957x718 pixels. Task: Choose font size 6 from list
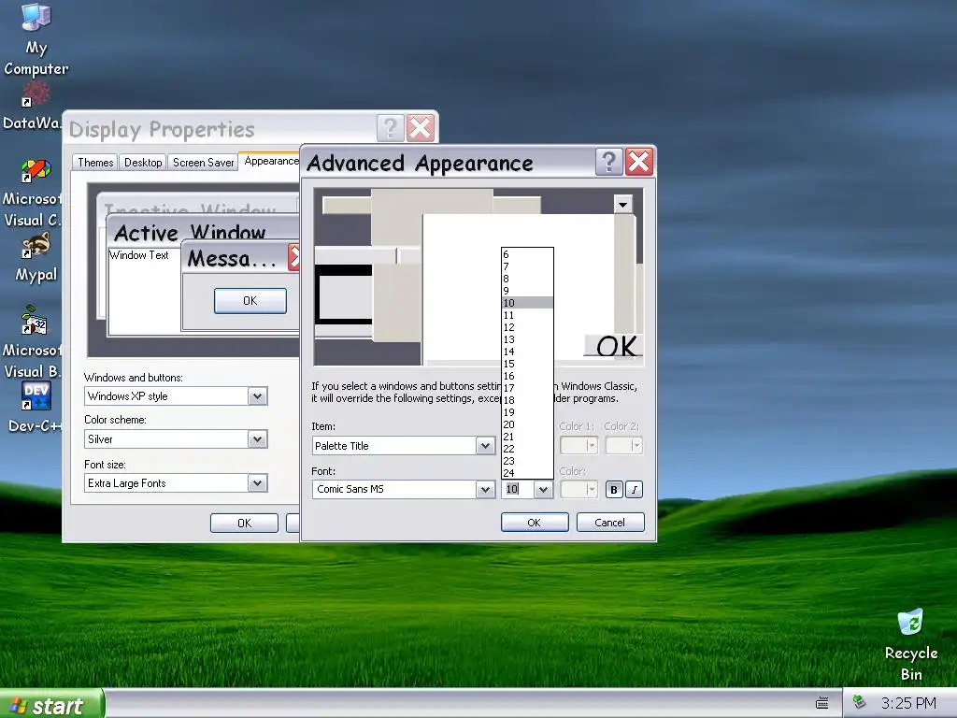pyautogui.click(x=527, y=254)
